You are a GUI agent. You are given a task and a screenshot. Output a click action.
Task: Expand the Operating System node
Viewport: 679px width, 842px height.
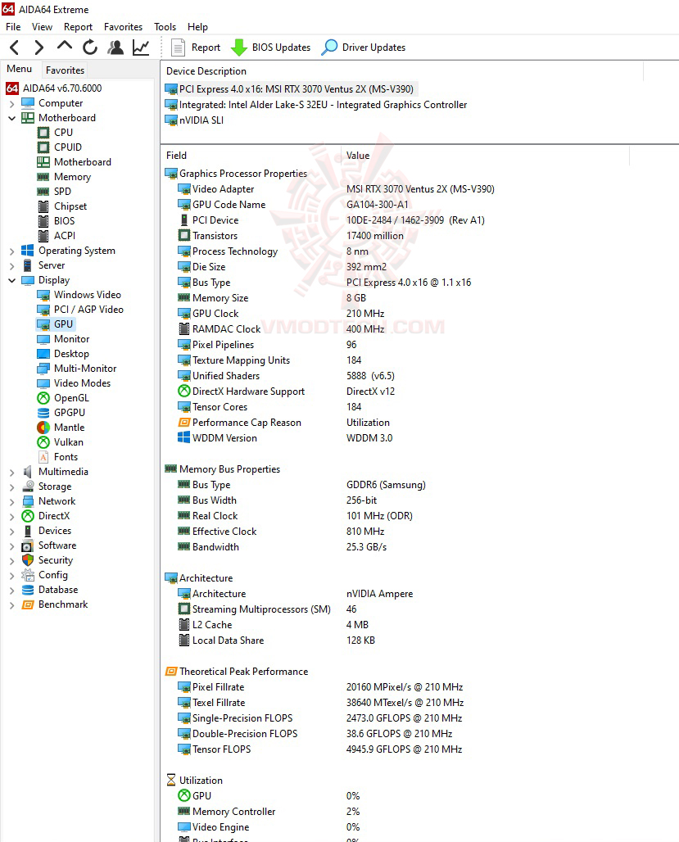[x=11, y=251]
